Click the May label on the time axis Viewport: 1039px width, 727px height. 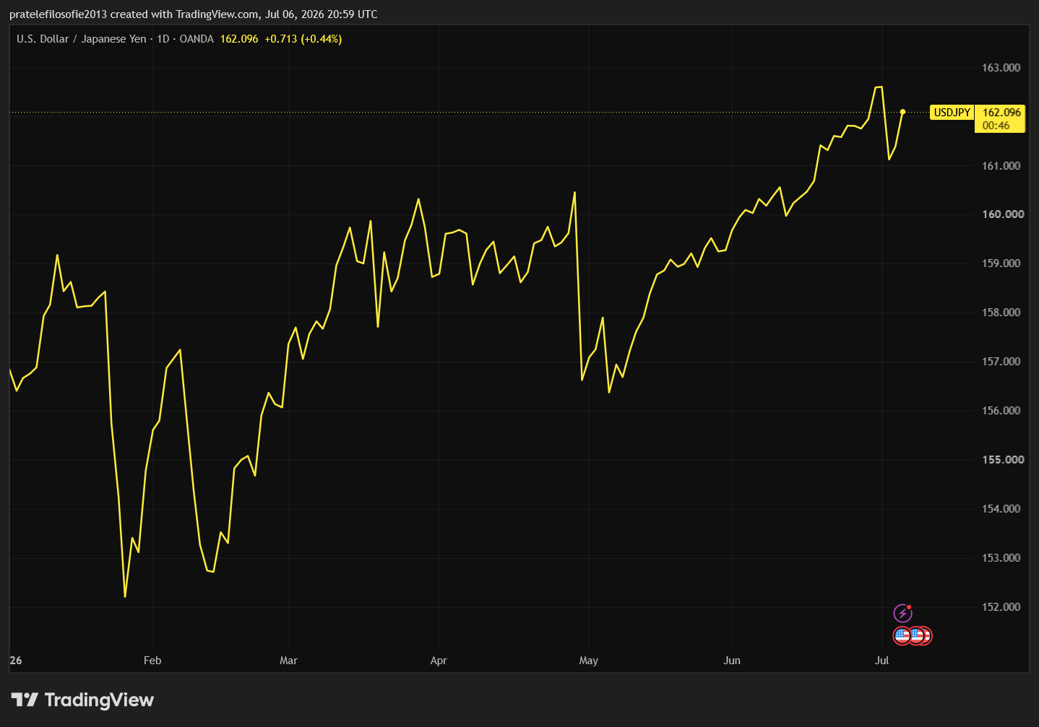click(589, 661)
